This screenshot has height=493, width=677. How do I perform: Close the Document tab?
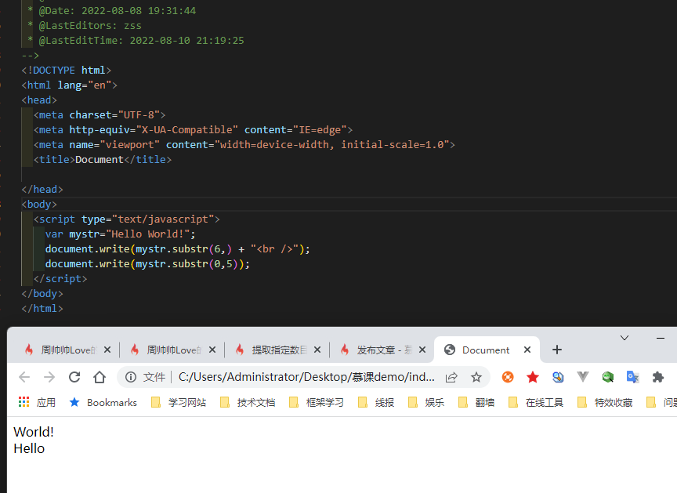(527, 350)
